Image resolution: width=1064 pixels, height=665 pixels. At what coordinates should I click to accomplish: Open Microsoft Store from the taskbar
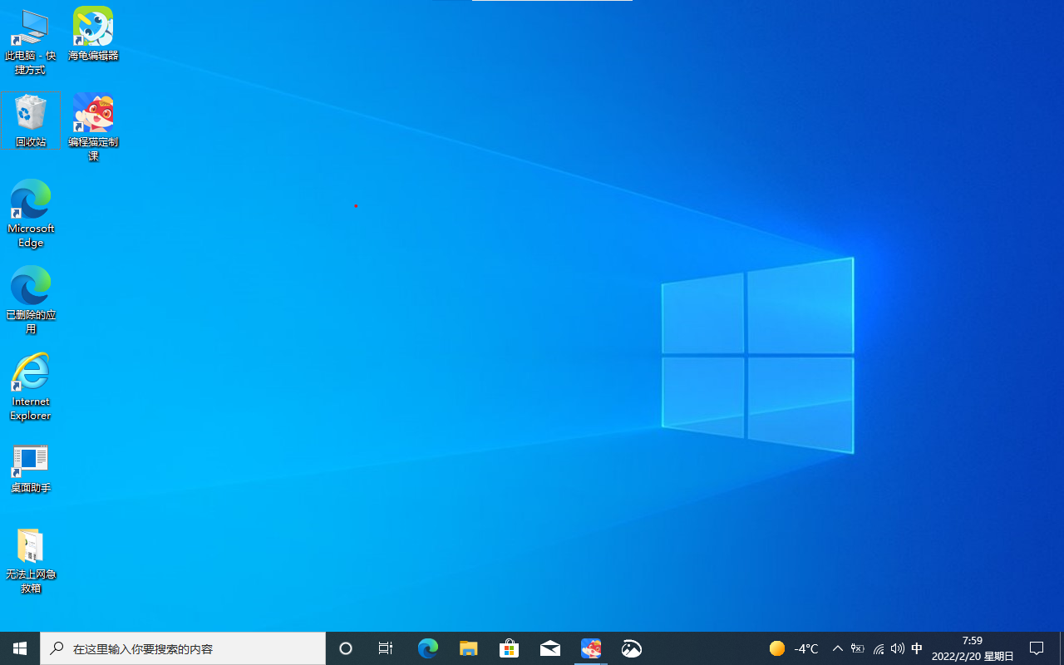coord(509,648)
